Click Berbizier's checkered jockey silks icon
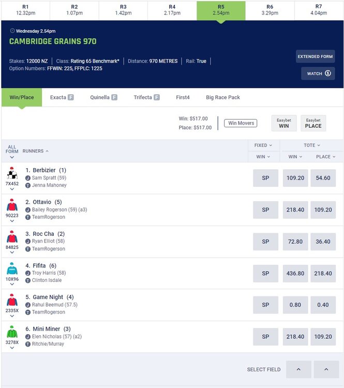Image resolution: width=344 pixels, height=388 pixels. 12,174
